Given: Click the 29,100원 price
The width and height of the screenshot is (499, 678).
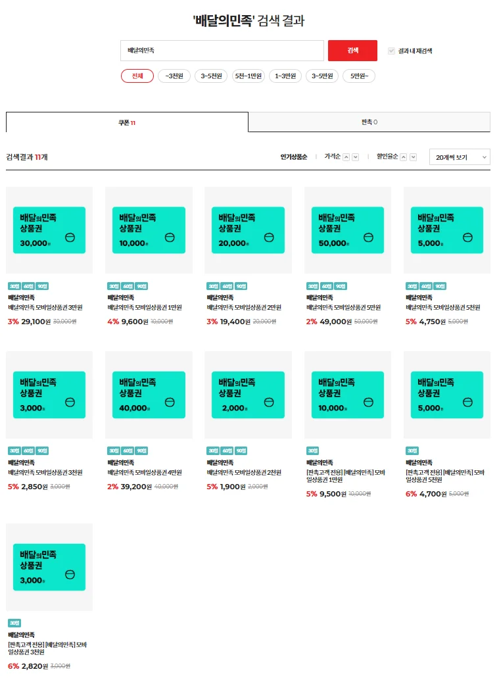Looking at the screenshot, I should (36, 322).
